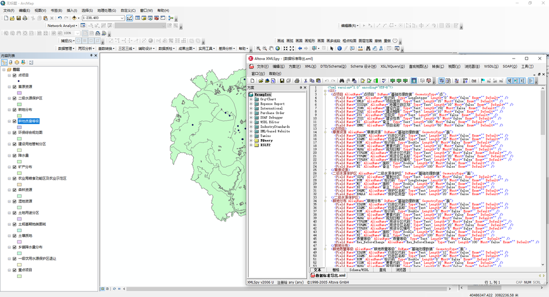549x297 pixels.
Task: Open the ModelBuilder icon in ArcMap toolbar
Action: coord(171,18)
